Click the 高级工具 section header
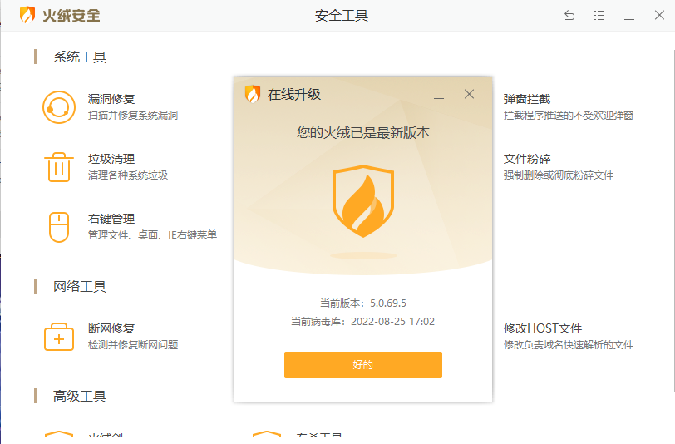675x444 pixels. (80, 396)
